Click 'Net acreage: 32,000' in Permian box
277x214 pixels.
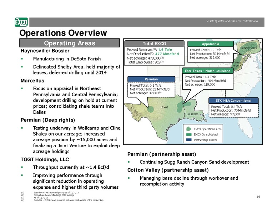(x=146, y=93)
